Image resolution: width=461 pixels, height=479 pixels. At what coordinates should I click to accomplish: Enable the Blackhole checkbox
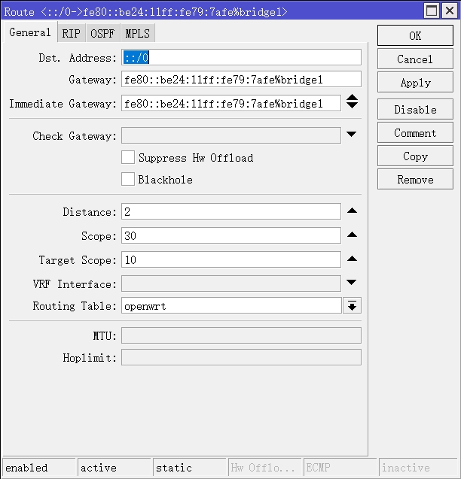(128, 179)
